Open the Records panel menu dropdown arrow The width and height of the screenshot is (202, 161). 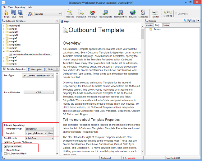click(x=198, y=21)
